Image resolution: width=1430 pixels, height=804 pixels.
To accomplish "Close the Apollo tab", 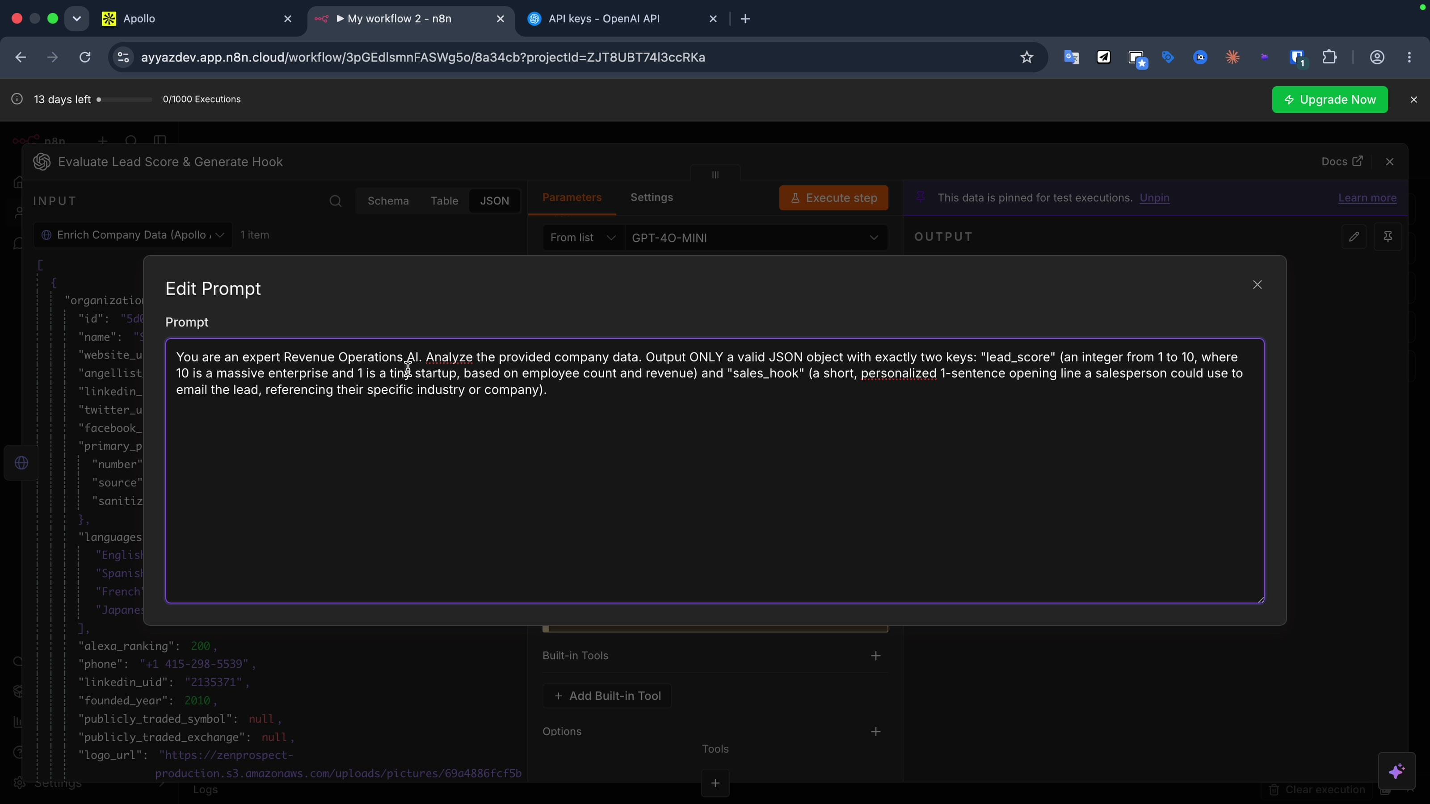I will click(287, 19).
